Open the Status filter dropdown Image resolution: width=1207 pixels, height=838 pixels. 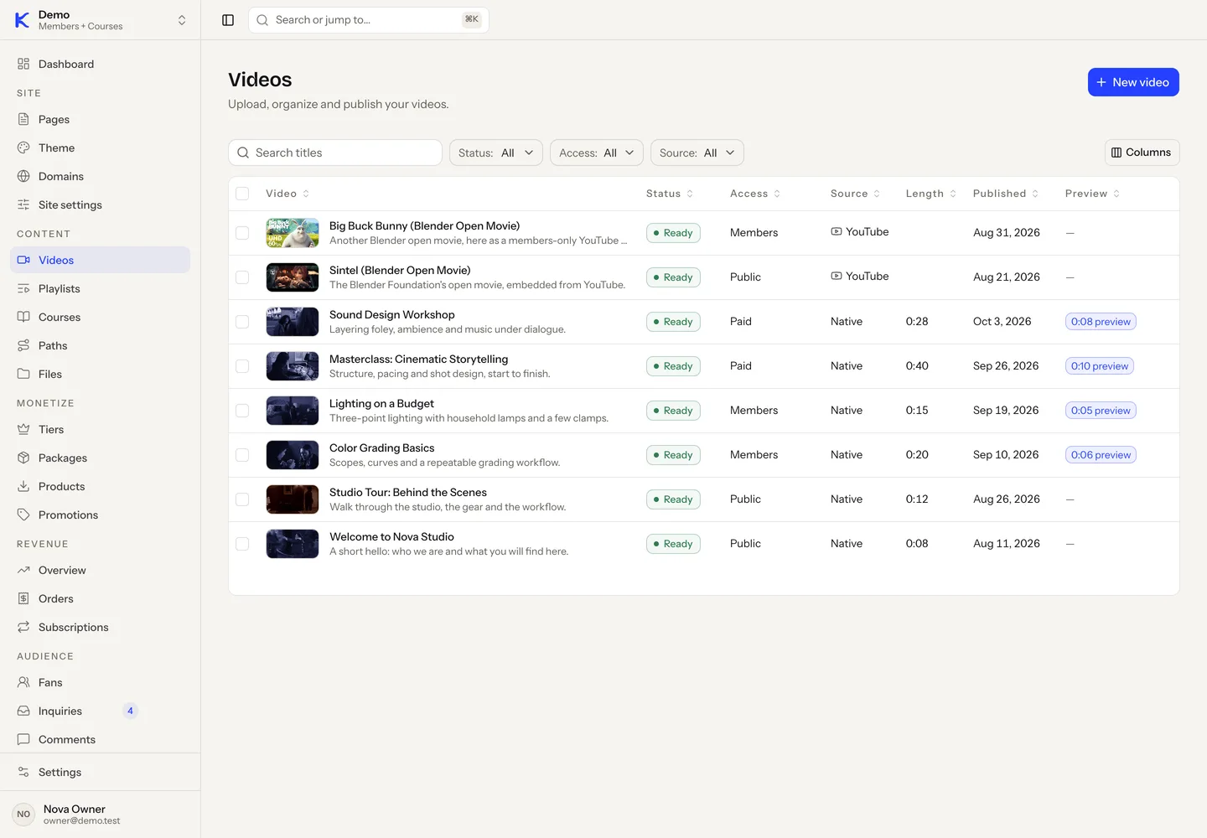coord(496,153)
